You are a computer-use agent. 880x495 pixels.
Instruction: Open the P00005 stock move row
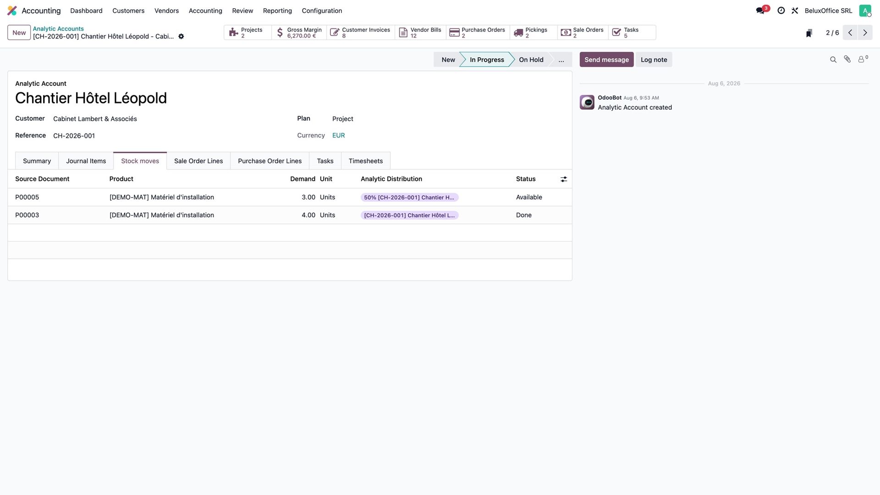click(x=290, y=197)
